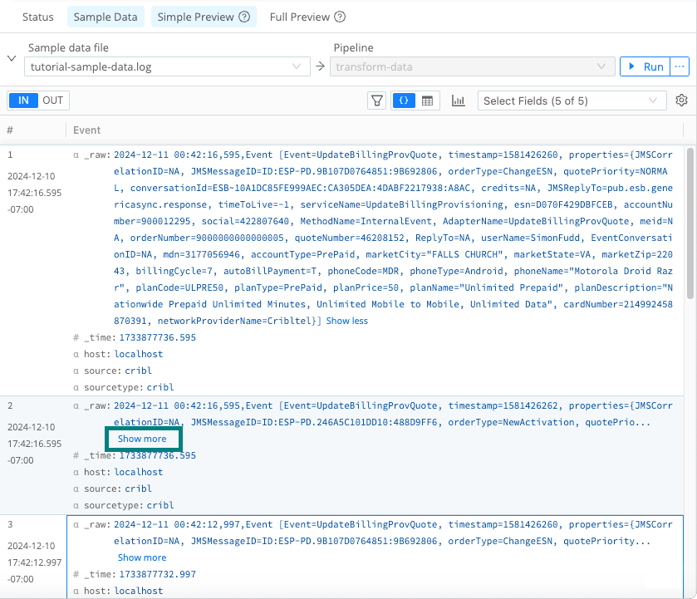Open the event filtering funnel icon
Image resolution: width=697 pixels, height=599 pixels.
pos(376,100)
